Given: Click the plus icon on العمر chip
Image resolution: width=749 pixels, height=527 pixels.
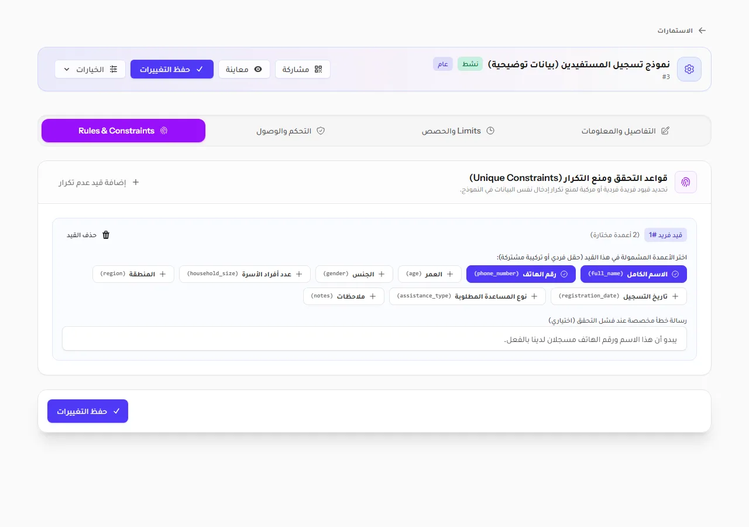Looking at the screenshot, I should click(450, 274).
